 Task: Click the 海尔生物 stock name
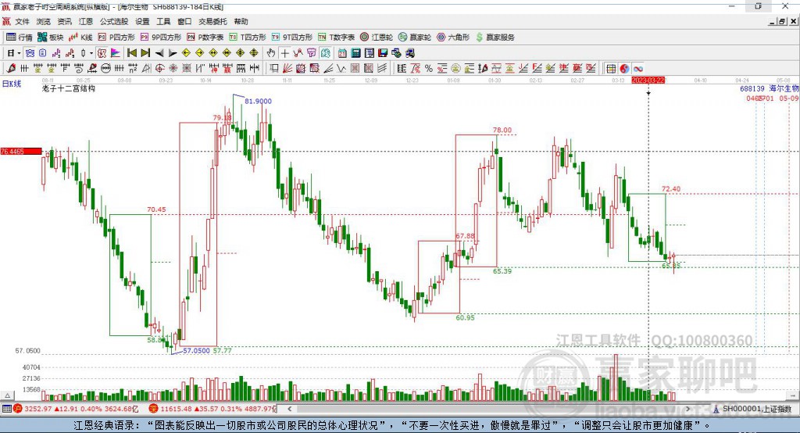click(x=784, y=88)
